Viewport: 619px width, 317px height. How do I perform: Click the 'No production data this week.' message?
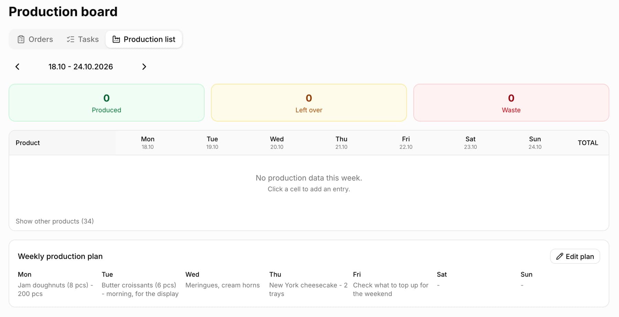pos(309,178)
